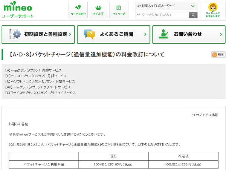The height and width of the screenshot is (170, 226).
Task: Click the magnifying glass search button
Action: tap(193, 15)
